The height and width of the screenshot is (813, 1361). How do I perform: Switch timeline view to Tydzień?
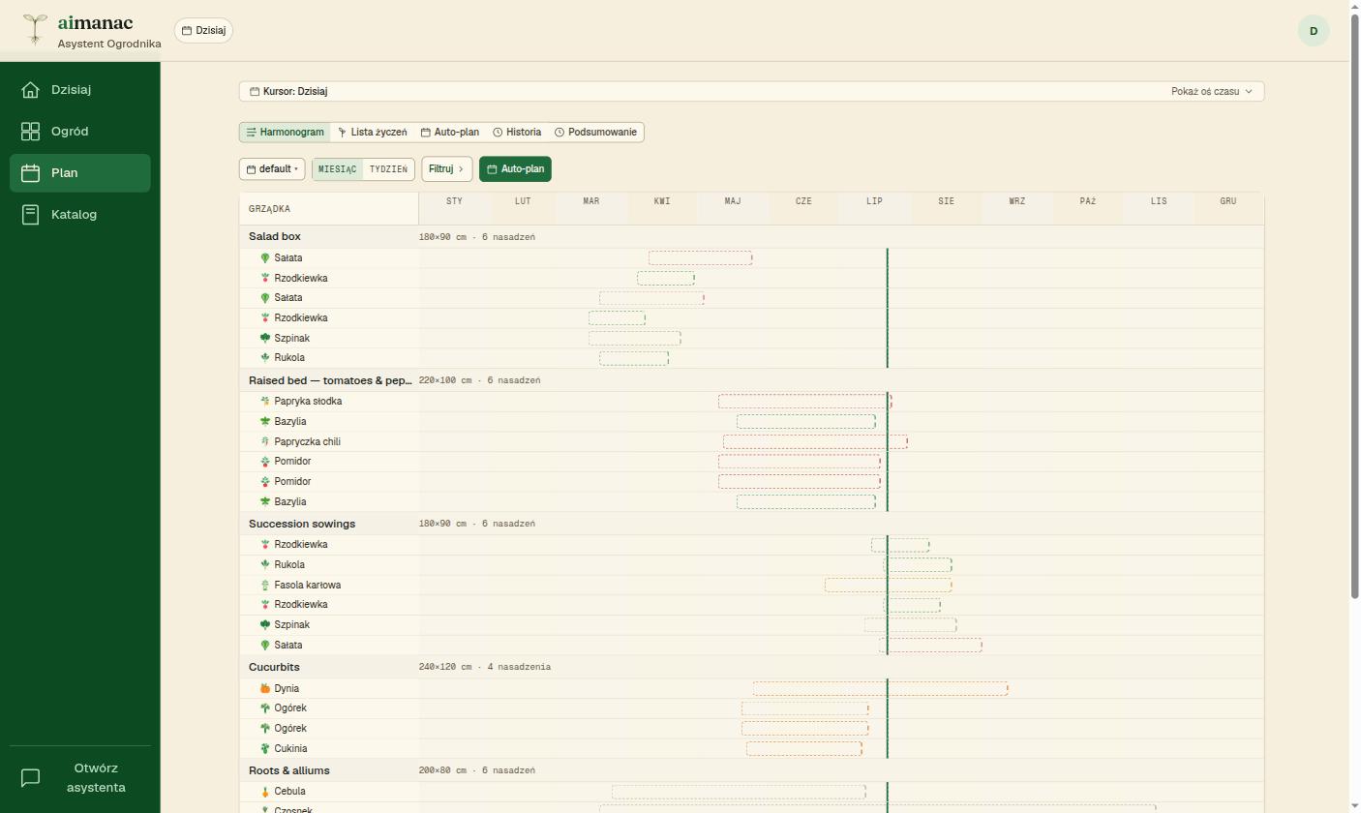(388, 169)
